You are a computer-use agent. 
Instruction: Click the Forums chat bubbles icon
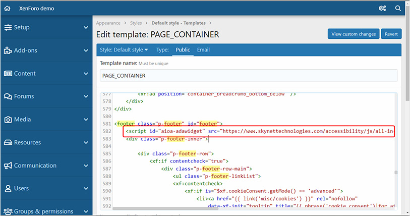pyautogui.click(x=8, y=96)
